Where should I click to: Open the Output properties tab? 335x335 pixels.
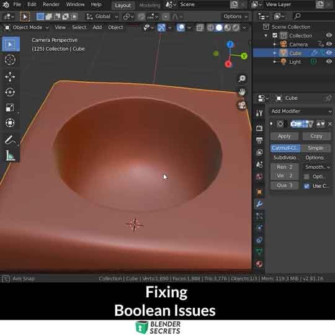[259, 140]
